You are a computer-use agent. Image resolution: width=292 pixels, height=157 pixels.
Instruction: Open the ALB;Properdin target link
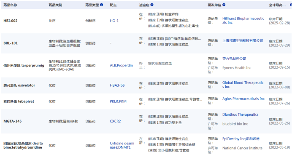coord(121,65)
